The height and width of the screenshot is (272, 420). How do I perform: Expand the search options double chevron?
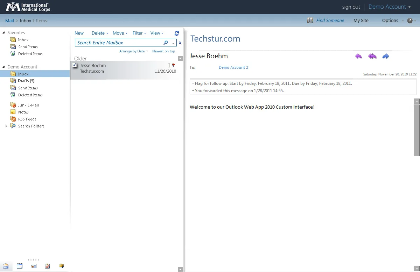(180, 43)
